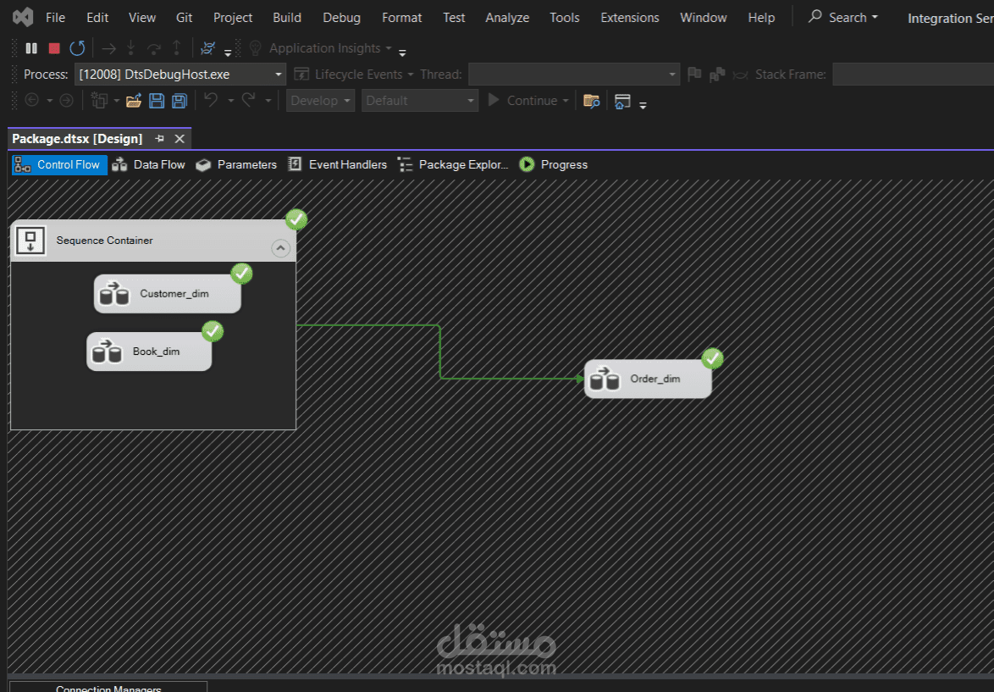Select the Order_dim data flow task
This screenshot has height=692, width=994.
coord(648,379)
